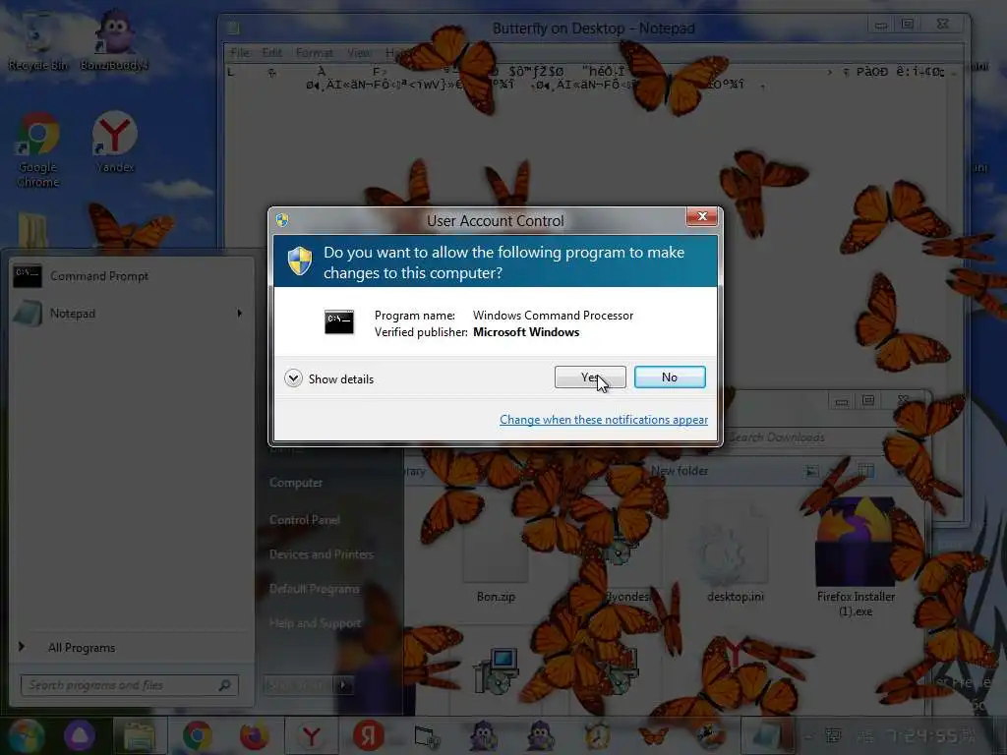
Task: Open Default Programs from Start menu
Action: tap(315, 589)
